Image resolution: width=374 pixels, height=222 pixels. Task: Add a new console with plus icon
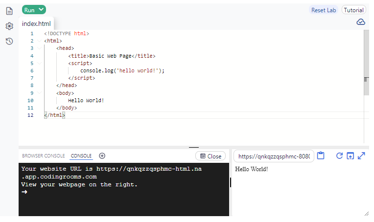click(x=102, y=156)
